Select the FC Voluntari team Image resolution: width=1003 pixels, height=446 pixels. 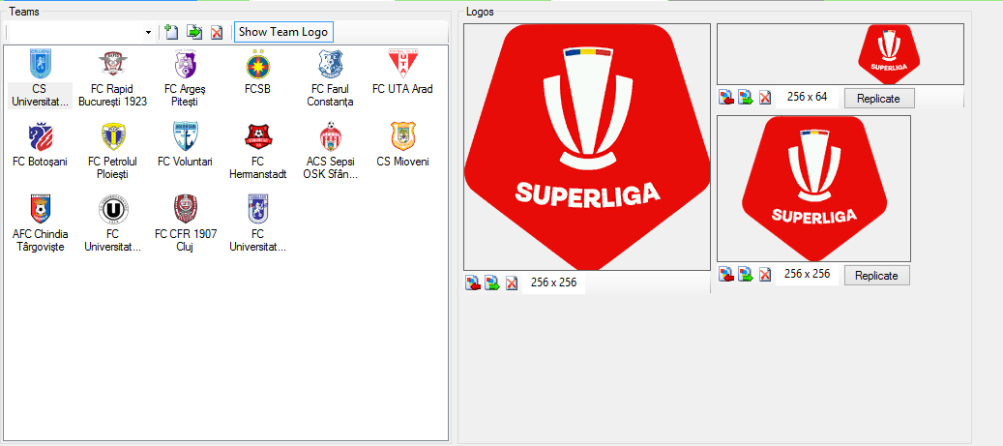(185, 145)
